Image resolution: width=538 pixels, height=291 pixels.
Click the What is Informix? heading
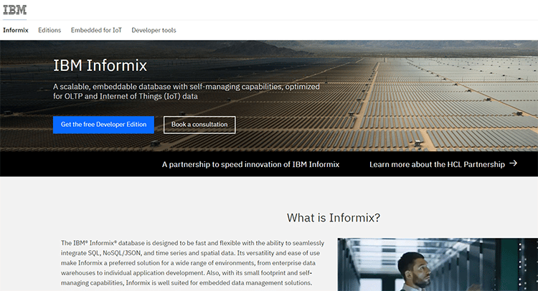(x=334, y=218)
